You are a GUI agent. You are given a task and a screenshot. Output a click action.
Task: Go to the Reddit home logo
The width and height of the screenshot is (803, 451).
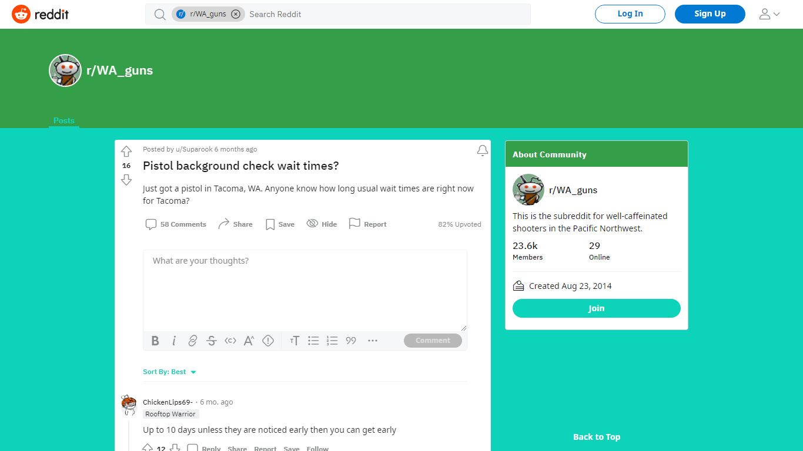coord(40,14)
